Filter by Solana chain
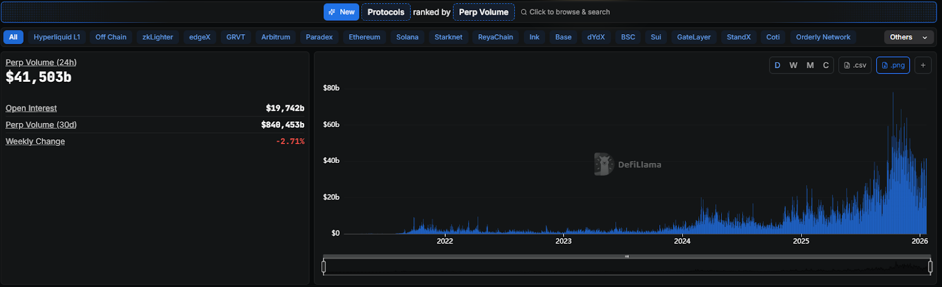The image size is (942, 287). pyautogui.click(x=407, y=37)
